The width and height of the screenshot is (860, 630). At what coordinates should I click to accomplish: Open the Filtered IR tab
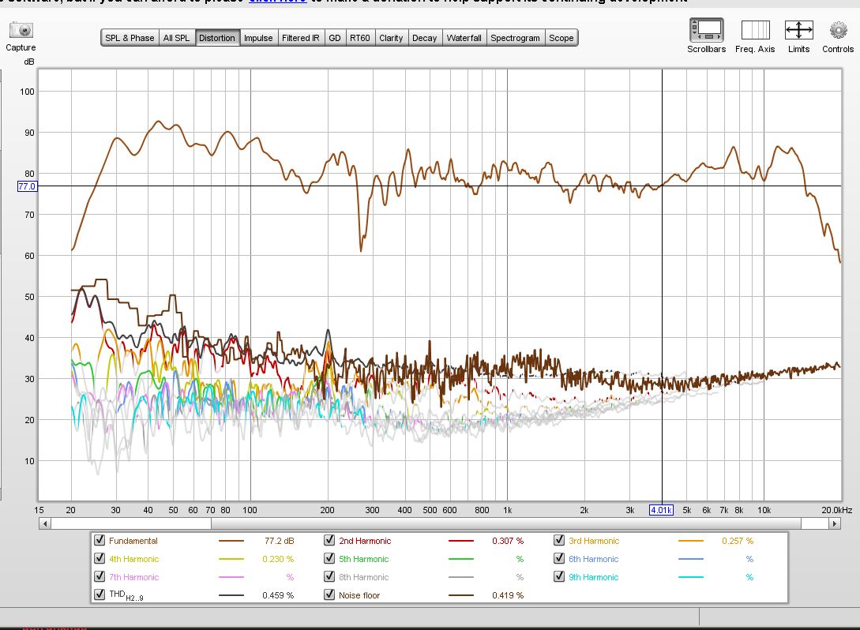pos(301,38)
